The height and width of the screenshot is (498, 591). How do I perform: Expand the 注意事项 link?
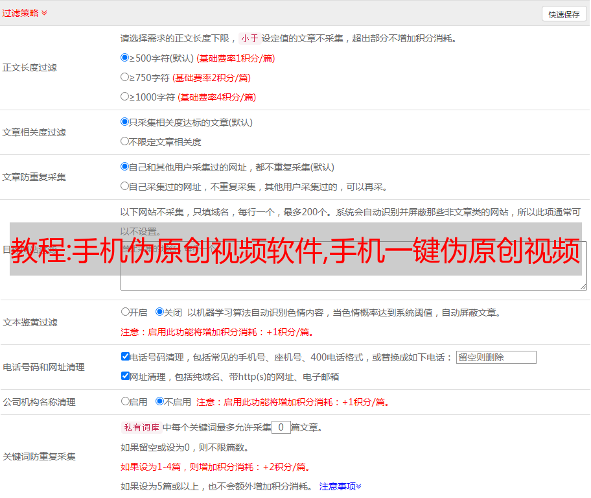click(340, 486)
